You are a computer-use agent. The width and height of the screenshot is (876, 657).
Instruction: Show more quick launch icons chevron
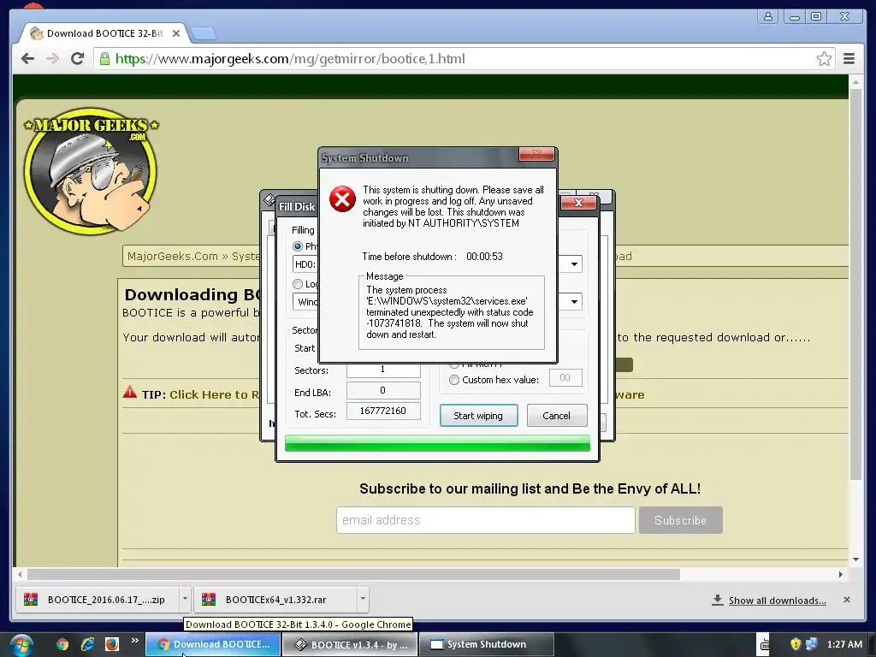(134, 640)
